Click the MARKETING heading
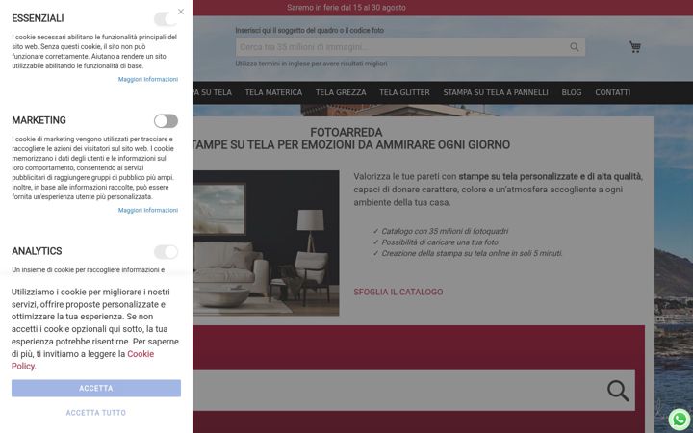The width and height of the screenshot is (693, 433). tap(38, 120)
